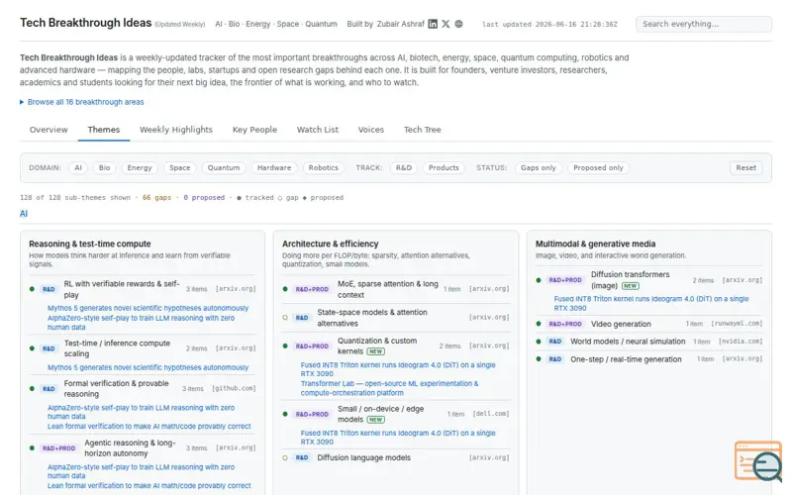Open the X (Twitter) profile icon
792x495 pixels.
(445, 24)
